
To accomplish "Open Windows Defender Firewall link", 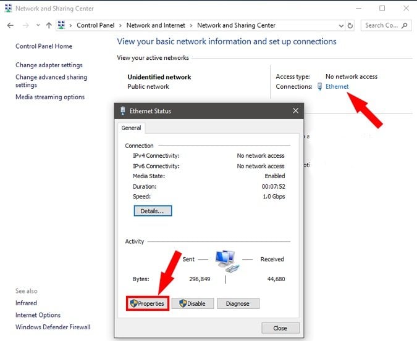I will tap(53, 327).
